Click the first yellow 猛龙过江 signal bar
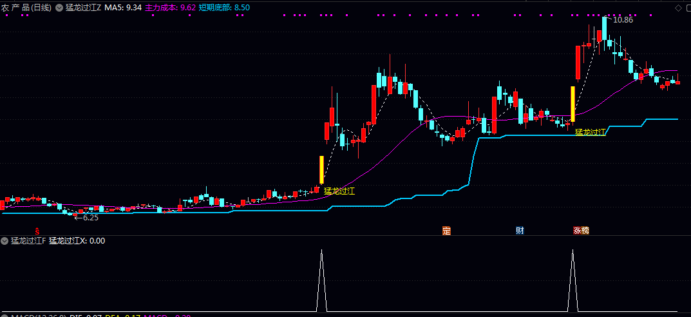 tap(322, 169)
